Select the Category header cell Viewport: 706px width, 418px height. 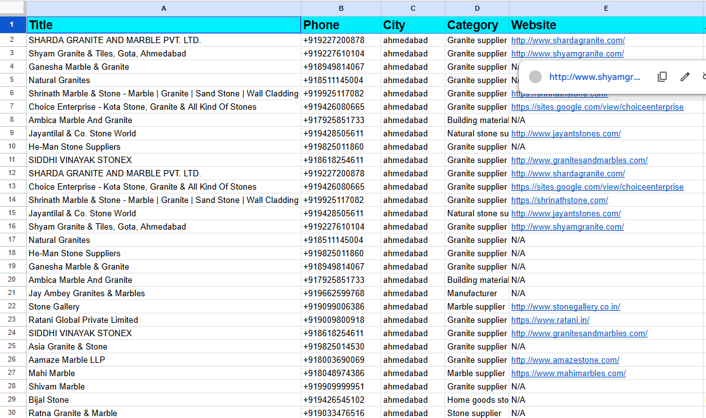tap(477, 25)
